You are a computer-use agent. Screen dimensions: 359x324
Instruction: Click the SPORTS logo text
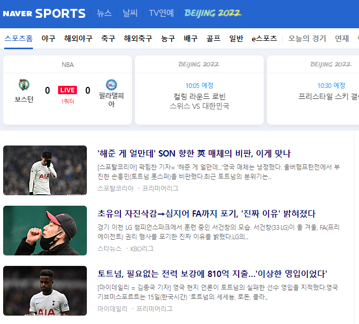click(x=61, y=13)
